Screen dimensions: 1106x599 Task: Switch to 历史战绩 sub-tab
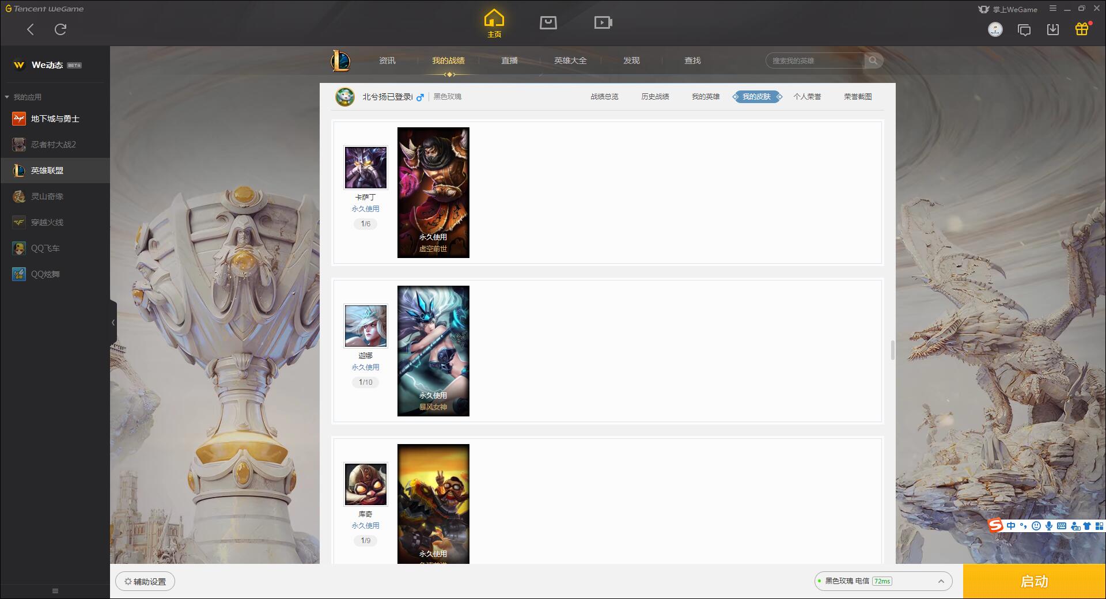[655, 97]
